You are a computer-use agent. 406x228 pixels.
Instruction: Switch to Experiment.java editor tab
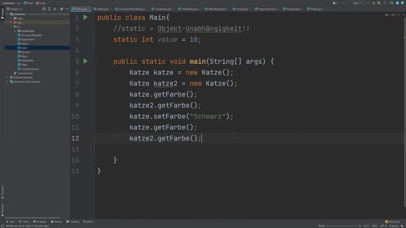267,9
